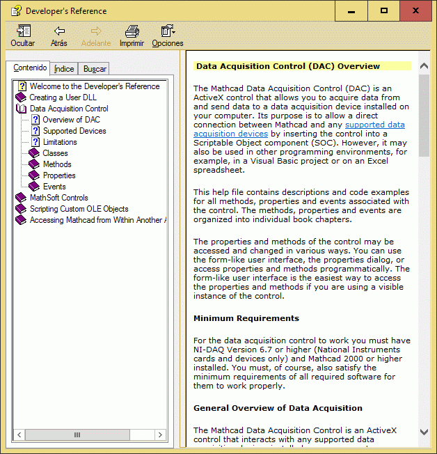Expand Scripting Custom OLE Objects book icon
Screen dimensions: 437x454
pos(21,209)
